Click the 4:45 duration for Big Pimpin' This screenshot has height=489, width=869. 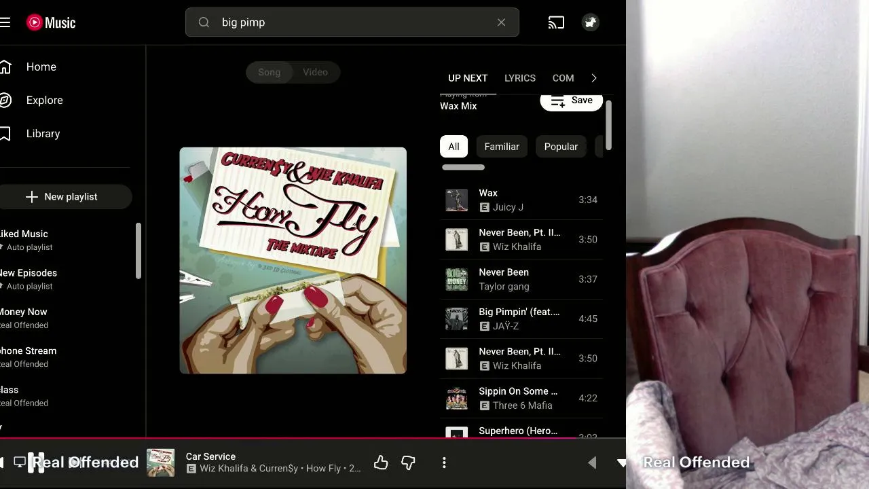(588, 319)
